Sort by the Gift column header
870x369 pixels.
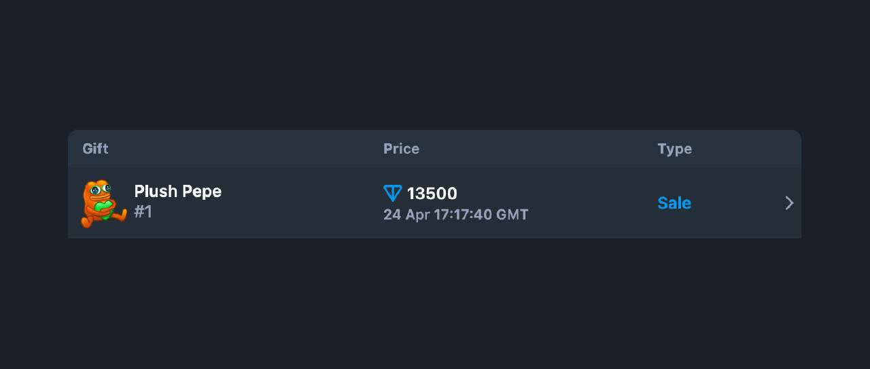(x=95, y=149)
